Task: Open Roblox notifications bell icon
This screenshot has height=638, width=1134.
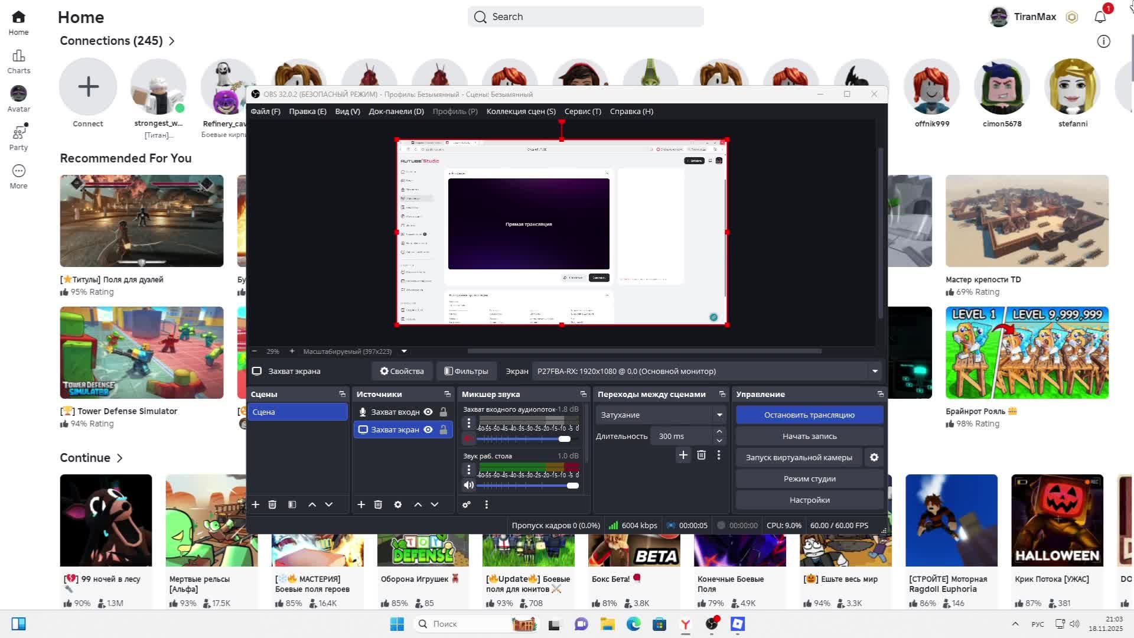Action: click(x=1100, y=17)
